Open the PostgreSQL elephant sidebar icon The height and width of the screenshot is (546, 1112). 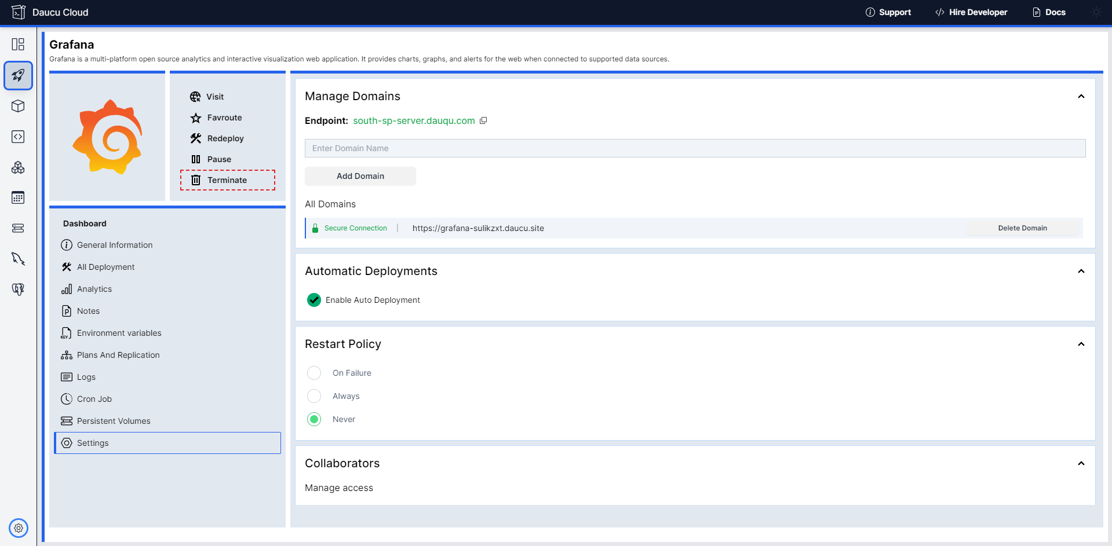(x=18, y=289)
